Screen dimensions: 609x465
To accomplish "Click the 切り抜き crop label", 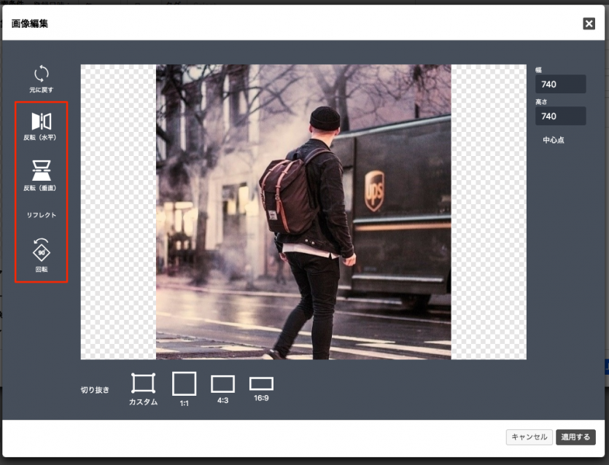I will click(93, 390).
